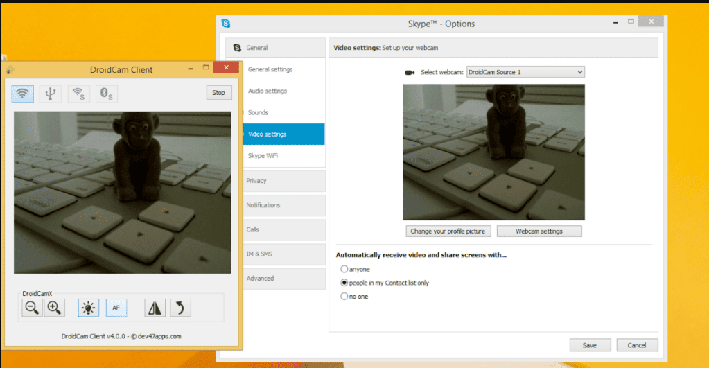
Task: Expand the Advanced section
Action: pos(284,279)
